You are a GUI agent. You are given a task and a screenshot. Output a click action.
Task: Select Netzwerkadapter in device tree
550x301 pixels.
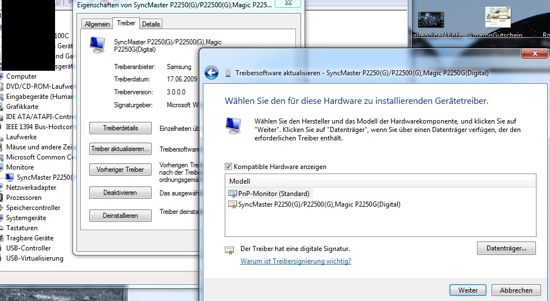pyautogui.click(x=31, y=188)
